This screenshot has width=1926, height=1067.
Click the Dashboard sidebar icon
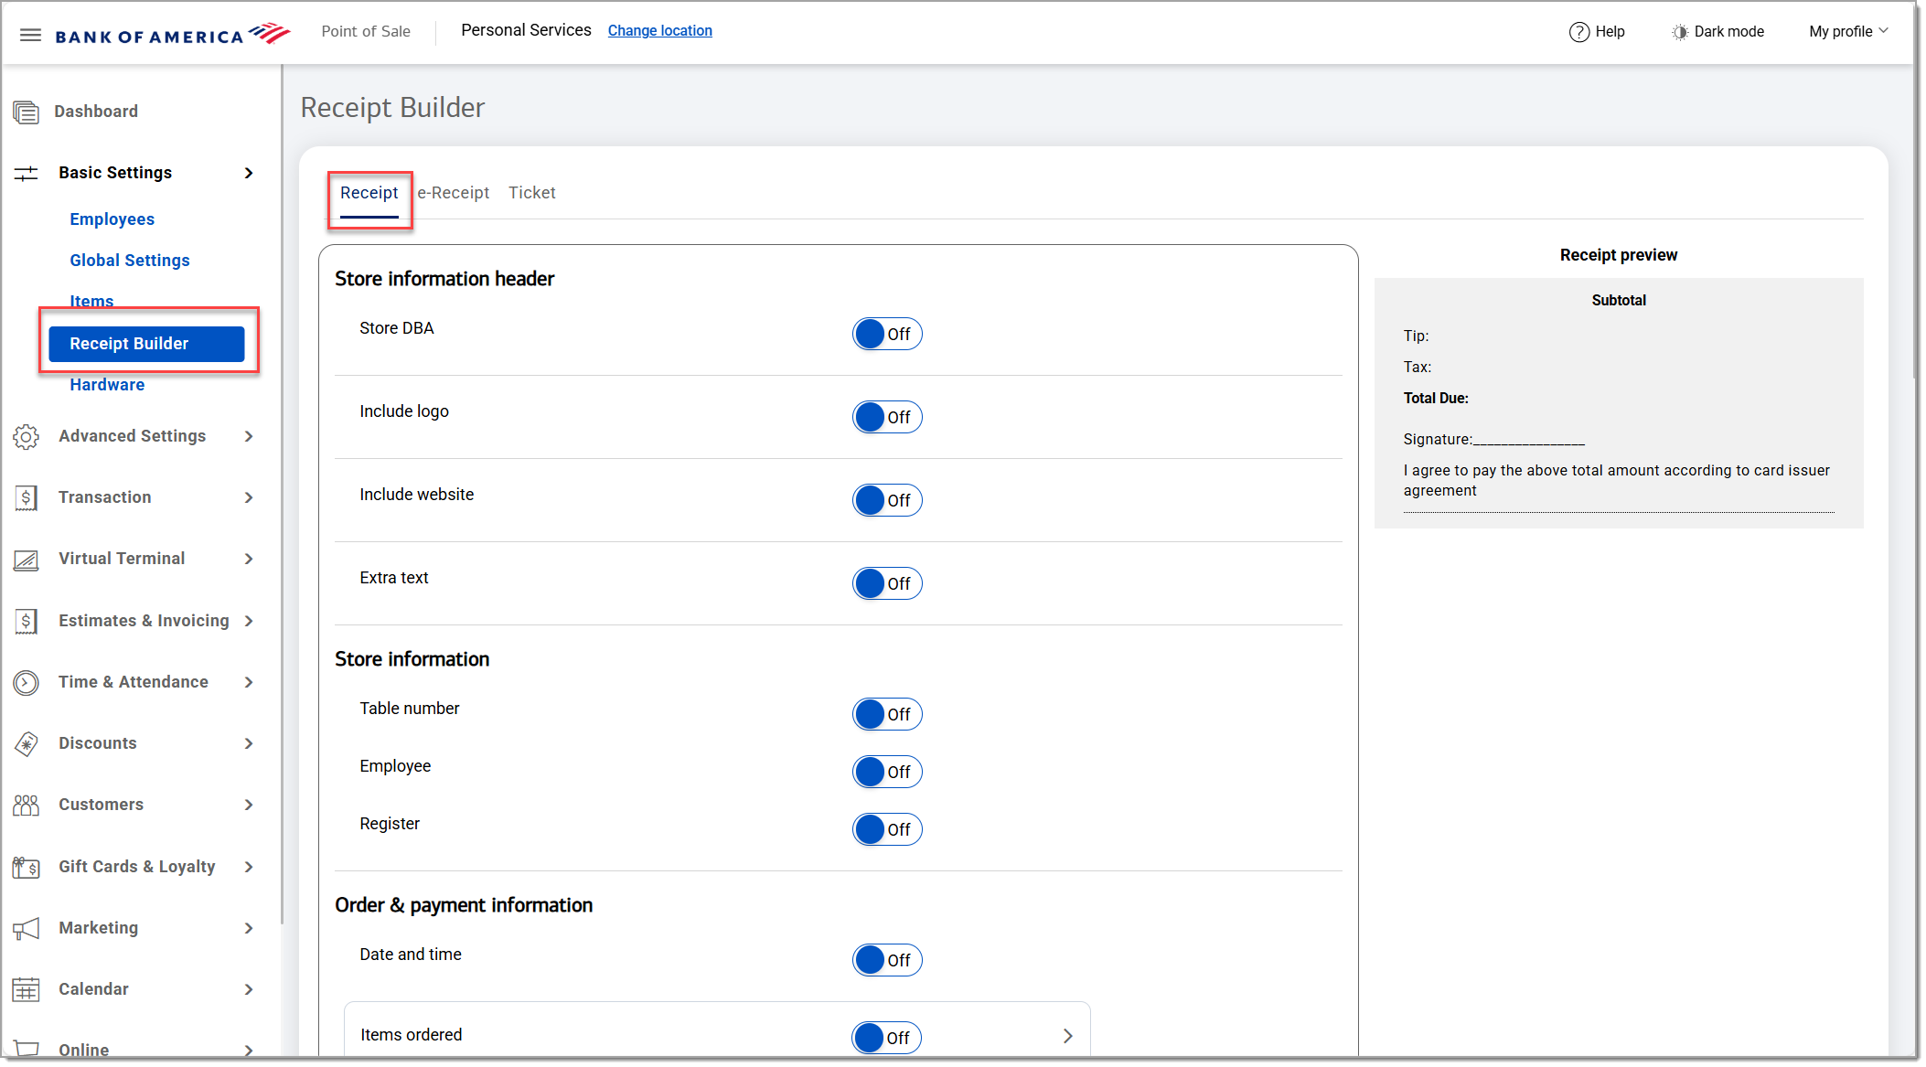pyautogui.click(x=26, y=112)
